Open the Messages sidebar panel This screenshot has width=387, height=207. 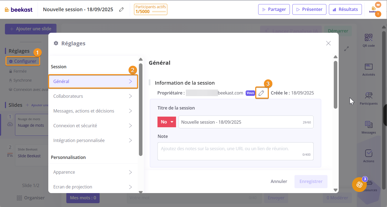[x=368, y=127]
